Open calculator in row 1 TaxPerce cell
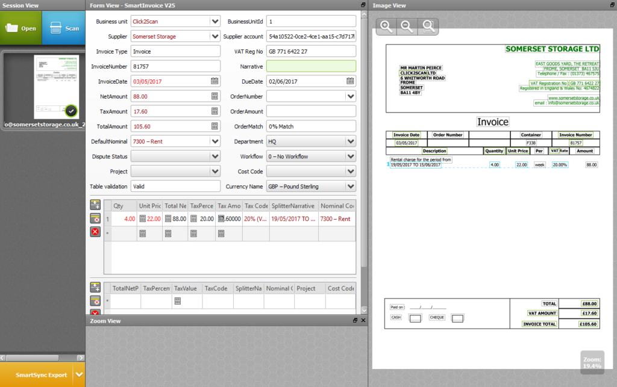The width and height of the screenshot is (617, 387). click(x=193, y=219)
